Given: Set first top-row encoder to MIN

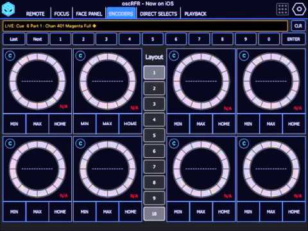Looking at the screenshot, I should pos(14,124).
